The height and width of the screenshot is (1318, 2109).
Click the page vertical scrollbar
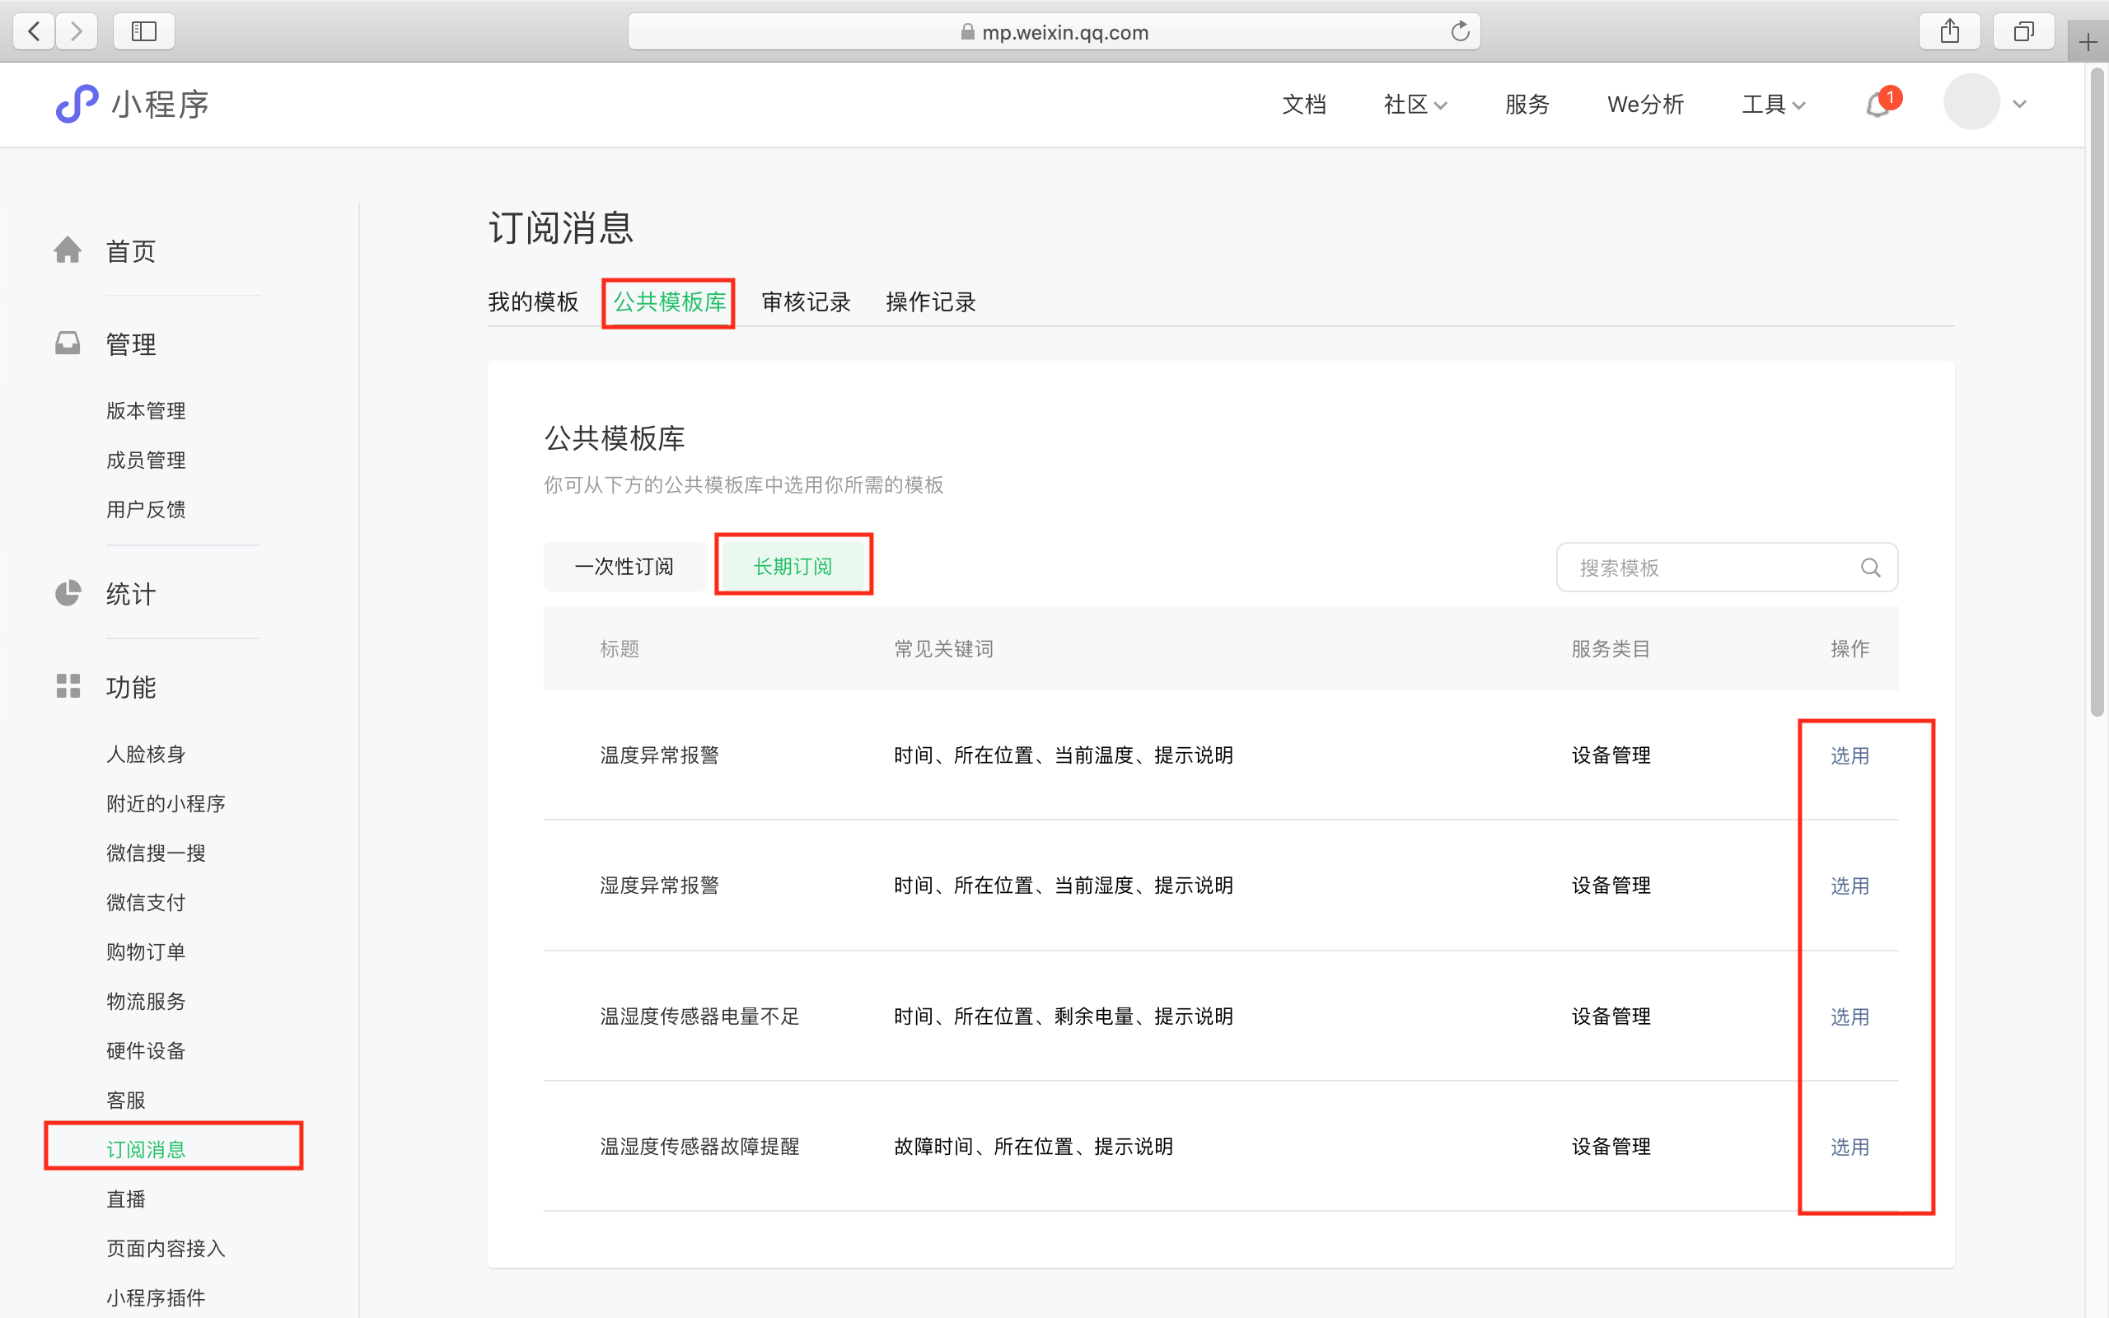(2096, 392)
